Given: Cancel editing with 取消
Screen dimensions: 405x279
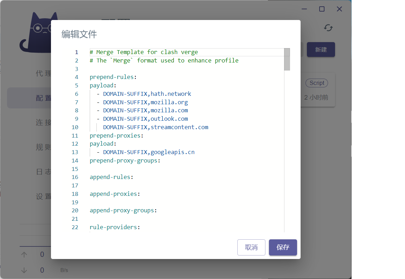Looking at the screenshot, I should point(251,247).
